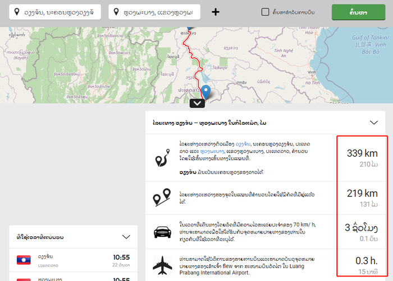This screenshot has width=393, height=281.
Task: Click the 219 km straight-line distance value
Action: click(x=362, y=193)
